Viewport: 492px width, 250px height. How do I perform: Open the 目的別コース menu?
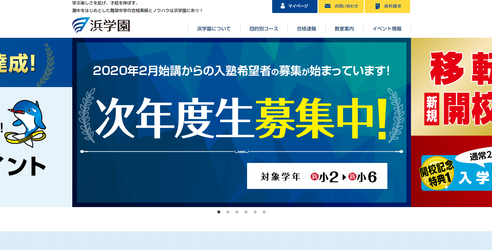pos(264,29)
